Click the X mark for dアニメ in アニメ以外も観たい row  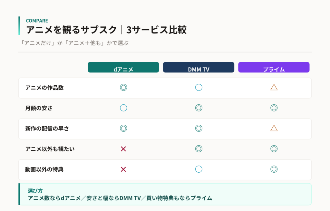[123, 149]
